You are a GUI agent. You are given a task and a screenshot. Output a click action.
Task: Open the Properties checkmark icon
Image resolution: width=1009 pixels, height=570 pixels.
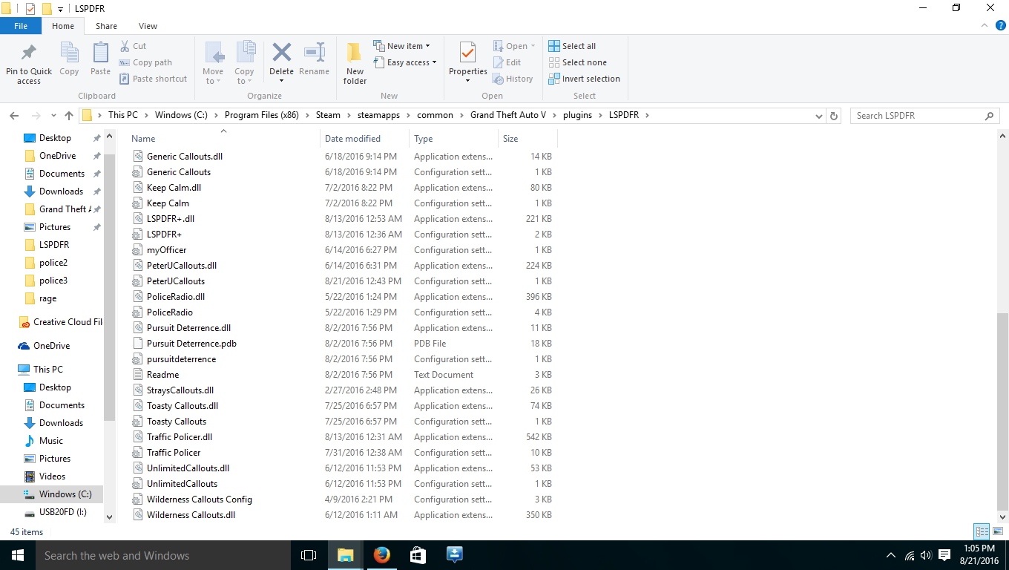(467, 53)
